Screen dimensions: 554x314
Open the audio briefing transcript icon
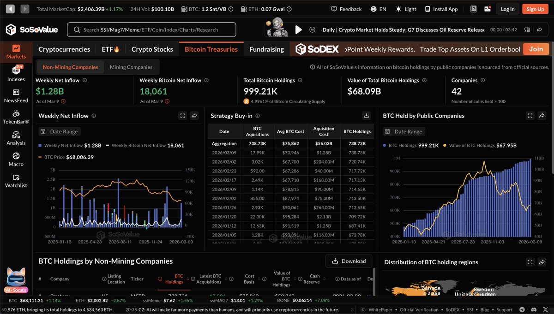(528, 30)
